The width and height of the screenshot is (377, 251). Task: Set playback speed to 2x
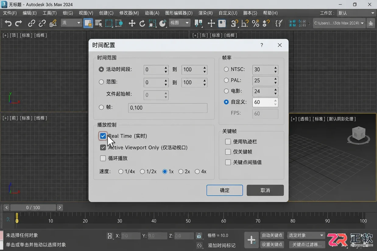click(181, 172)
